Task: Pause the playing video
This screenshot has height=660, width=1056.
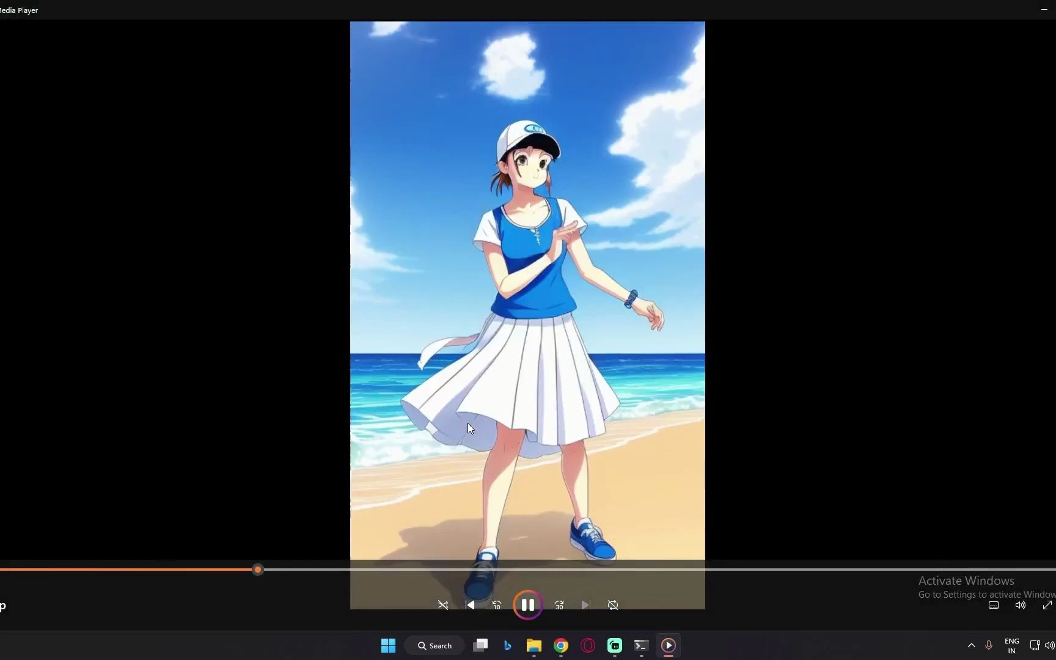Action: pos(527,605)
